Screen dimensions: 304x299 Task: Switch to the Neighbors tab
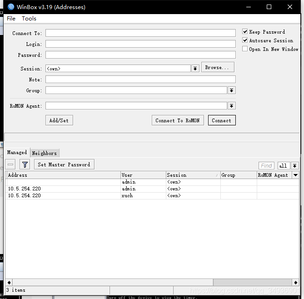pos(45,153)
